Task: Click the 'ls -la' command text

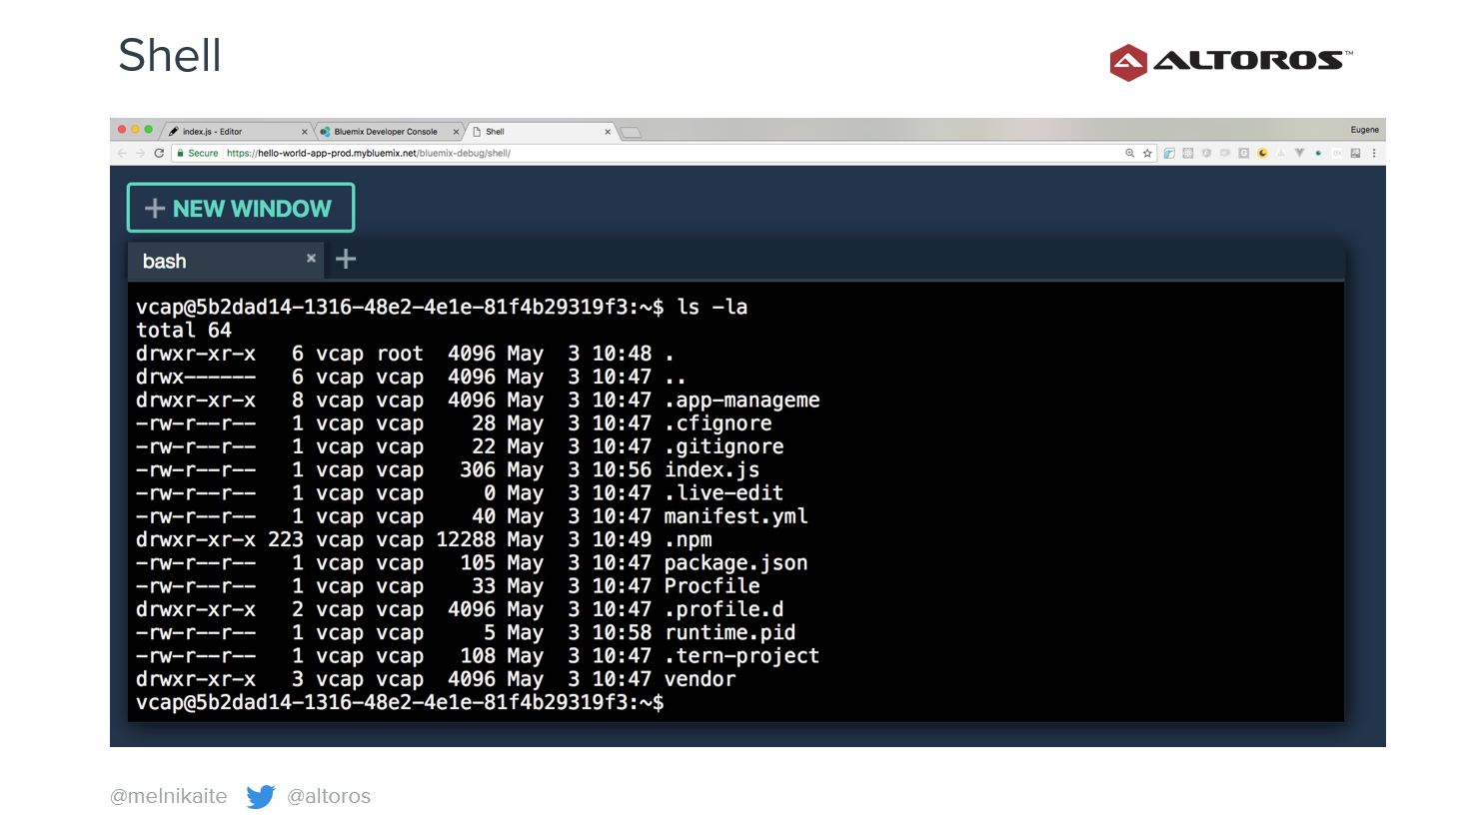Action: coord(713,307)
